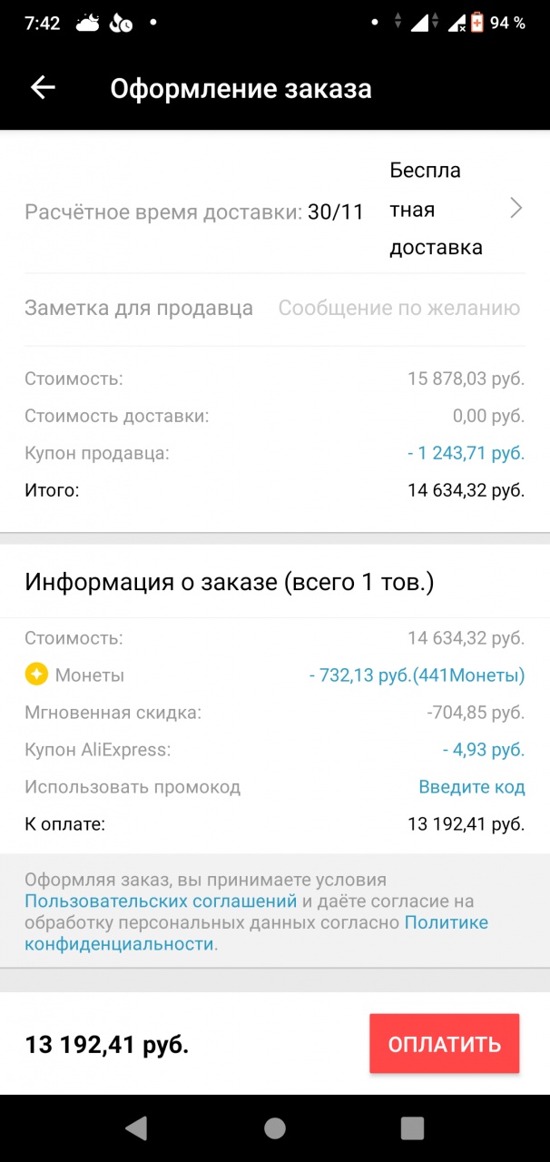The width and height of the screenshot is (550, 1162).
Task: Tap the weather cloud status icon
Action: point(88,23)
